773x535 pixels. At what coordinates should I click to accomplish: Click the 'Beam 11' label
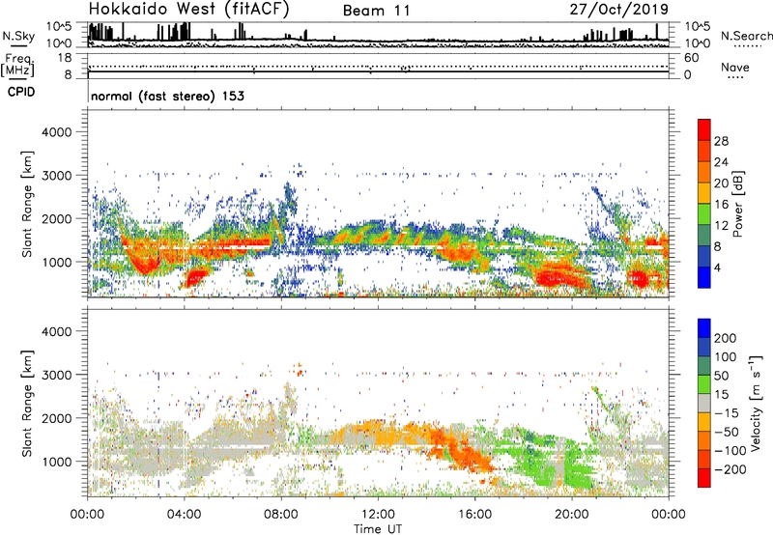click(x=377, y=11)
